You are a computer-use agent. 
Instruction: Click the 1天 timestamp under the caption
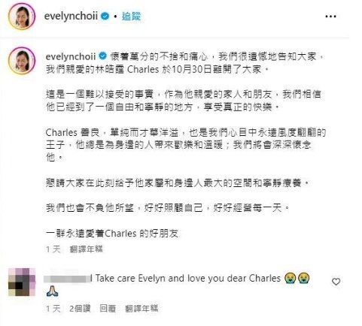coord(53,249)
